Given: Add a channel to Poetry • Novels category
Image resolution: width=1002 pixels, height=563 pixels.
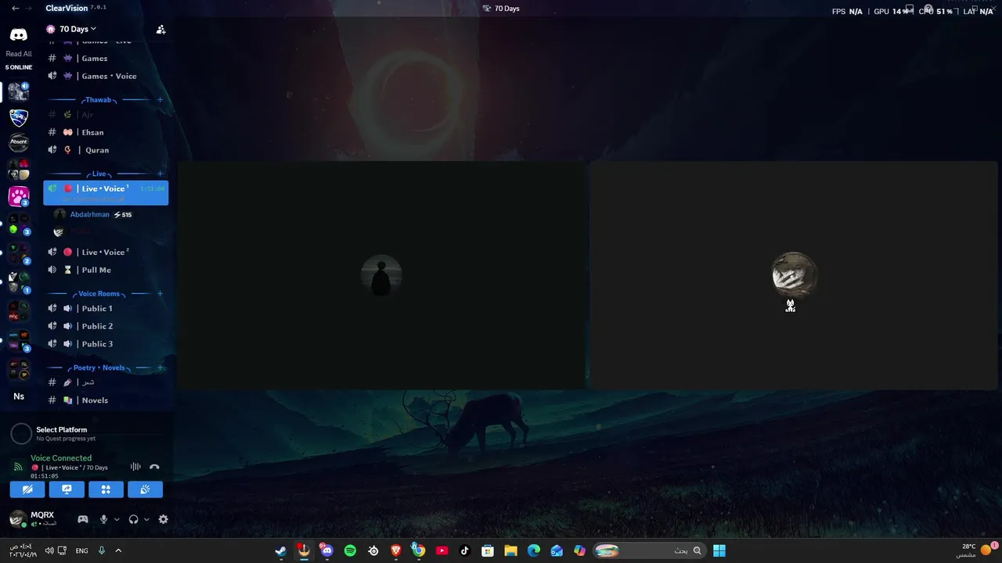Looking at the screenshot, I should [x=160, y=368].
